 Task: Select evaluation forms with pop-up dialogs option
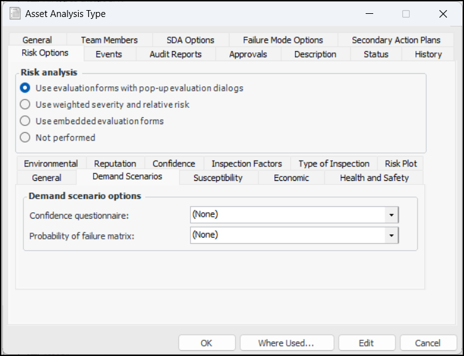[x=25, y=88]
